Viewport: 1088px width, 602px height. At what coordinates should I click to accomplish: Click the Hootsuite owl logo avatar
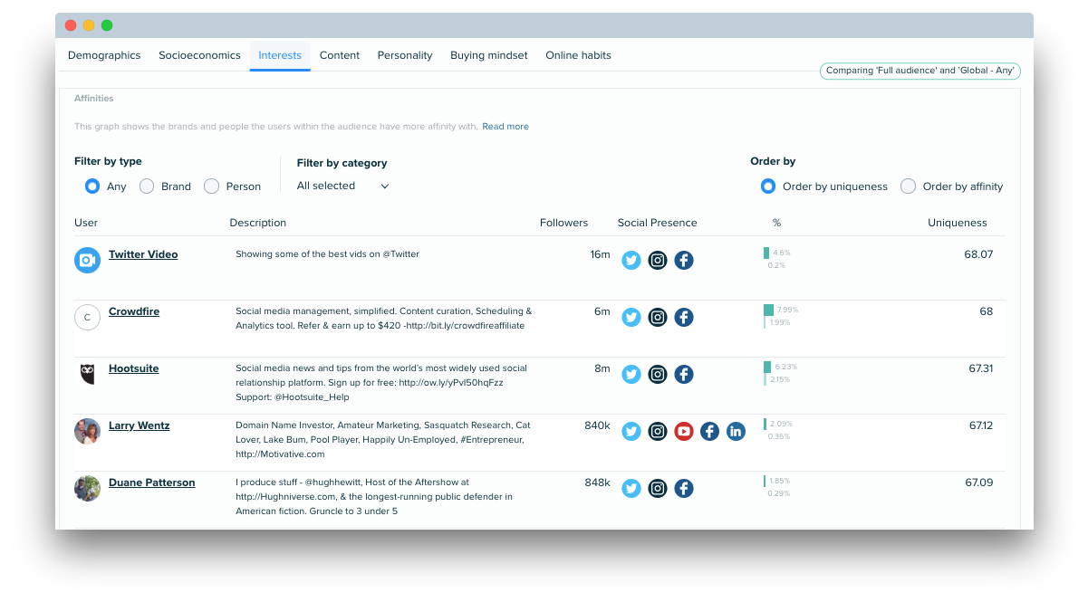click(x=87, y=374)
